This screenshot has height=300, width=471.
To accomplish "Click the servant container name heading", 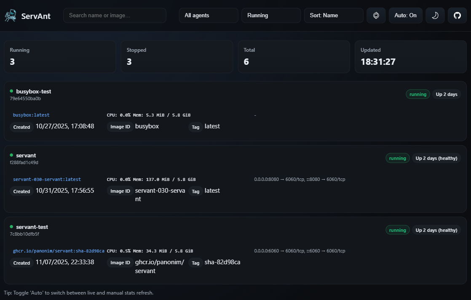I will [x=26, y=155].
